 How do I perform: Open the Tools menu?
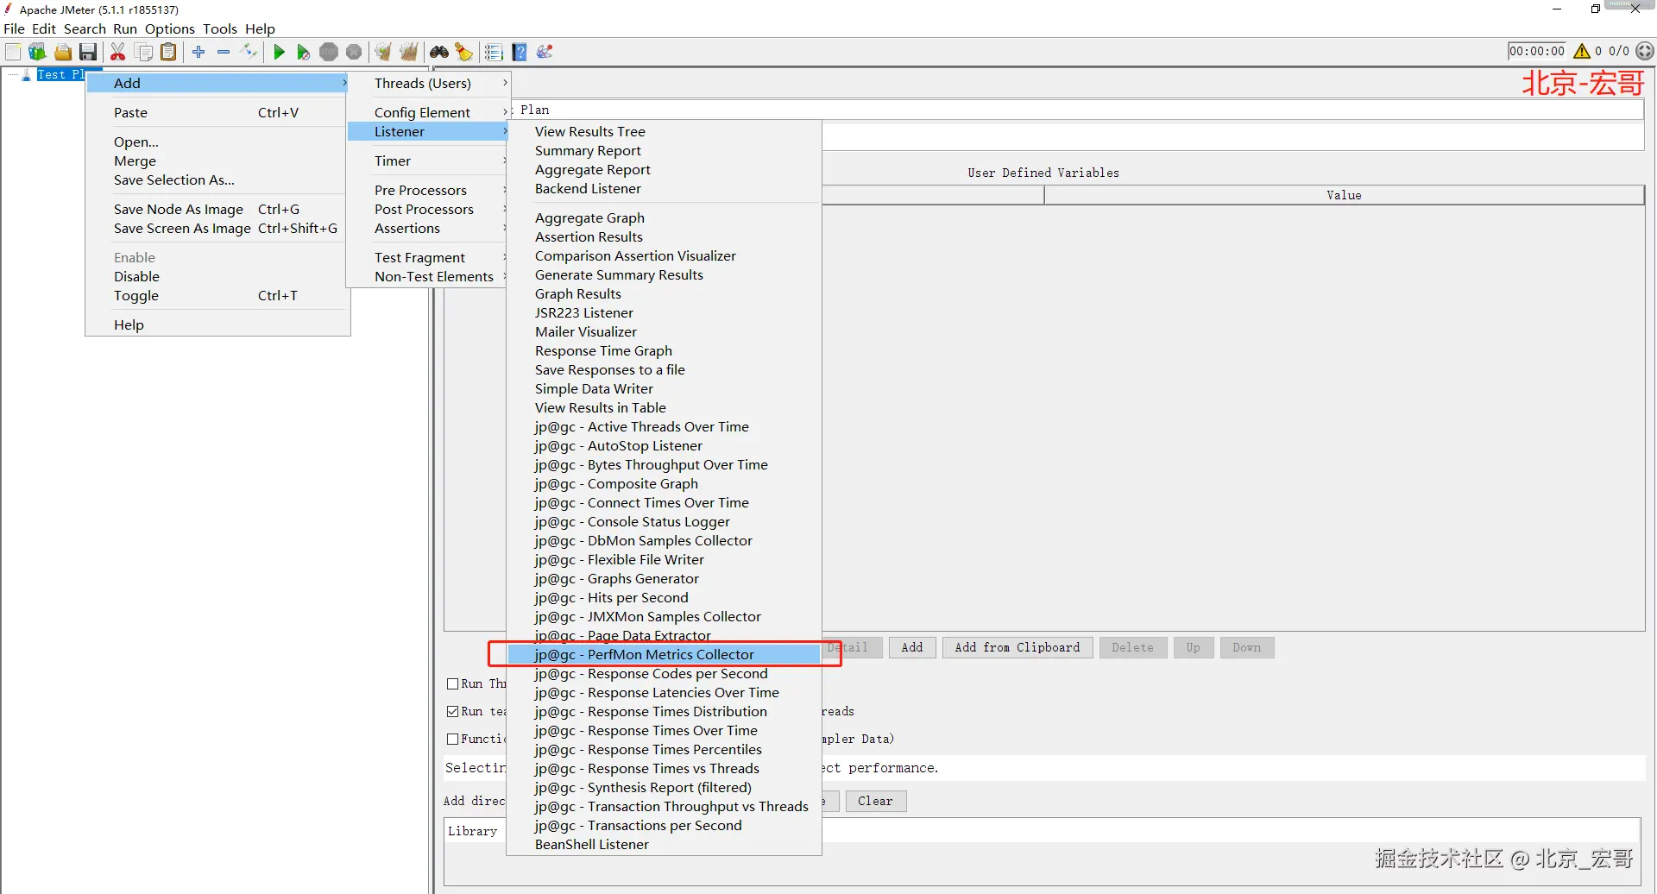point(220,28)
